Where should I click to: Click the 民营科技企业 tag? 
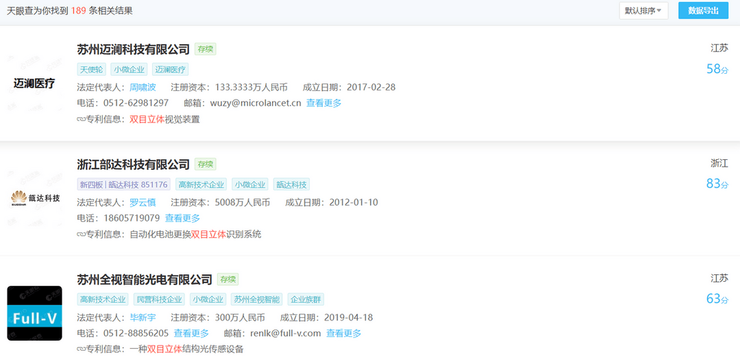(x=160, y=299)
